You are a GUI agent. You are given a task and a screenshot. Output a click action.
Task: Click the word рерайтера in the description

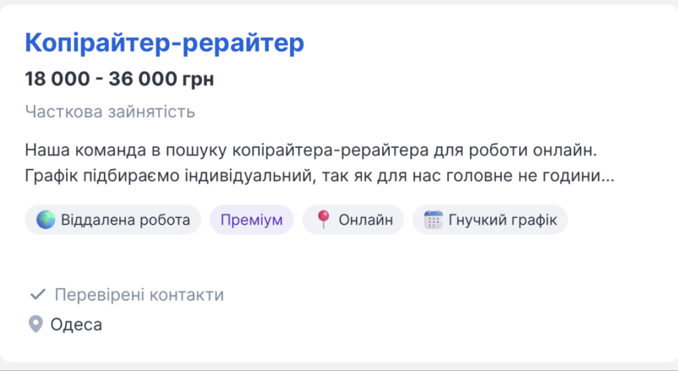pyautogui.click(x=390, y=150)
